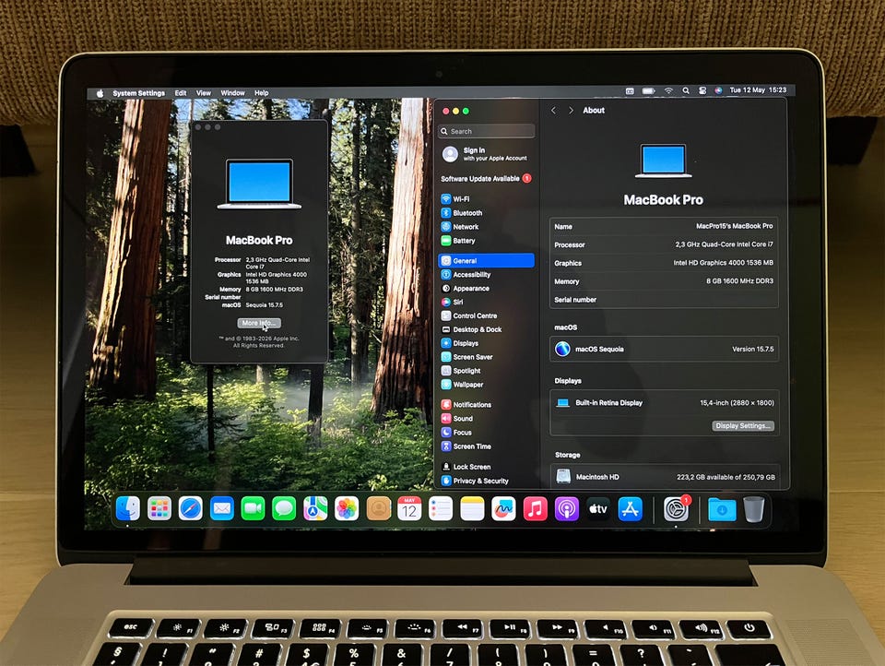Open Accessibility settings
This screenshot has width=885, height=666.
tap(466, 275)
